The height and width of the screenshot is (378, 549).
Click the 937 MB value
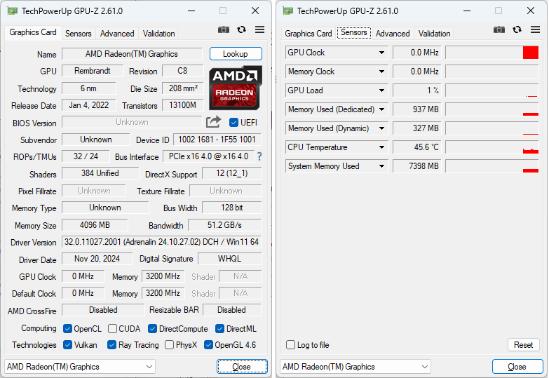(x=416, y=109)
